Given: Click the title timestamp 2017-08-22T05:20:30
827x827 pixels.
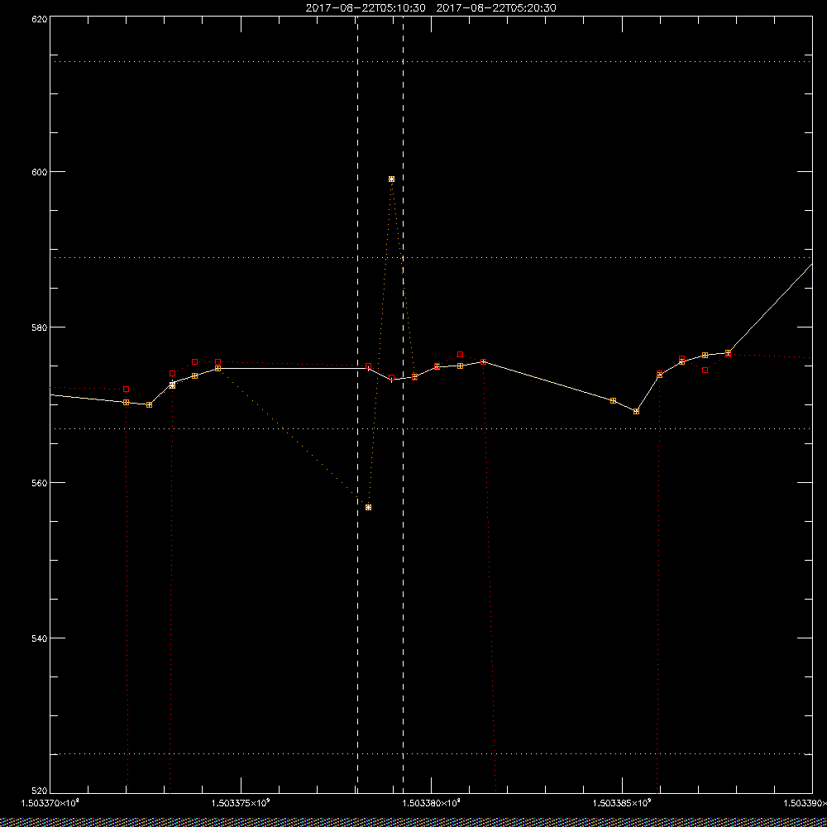Looking at the screenshot, I should (x=496, y=8).
